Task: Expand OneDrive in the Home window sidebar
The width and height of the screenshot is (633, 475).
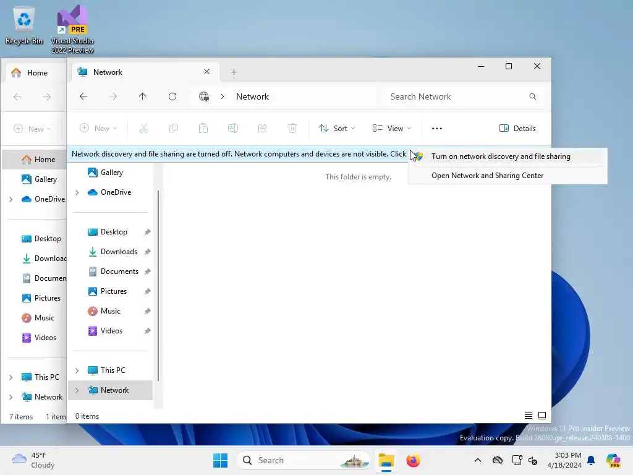Action: 11,199
